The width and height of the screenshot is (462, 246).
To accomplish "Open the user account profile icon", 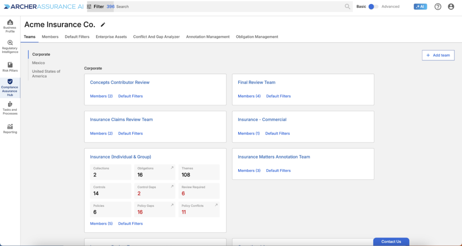I will point(451,6).
